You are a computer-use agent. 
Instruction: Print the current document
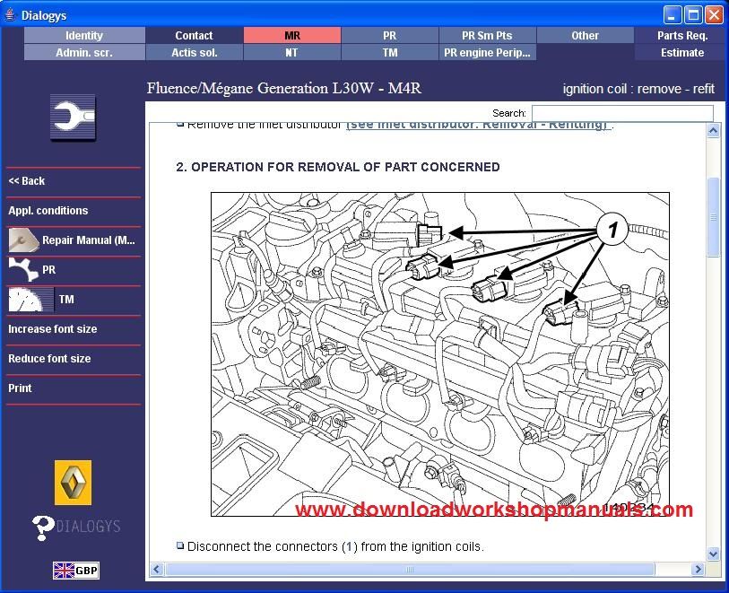(20, 388)
